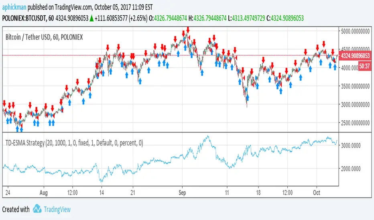Click the 14 date label on time axis
The image size is (374, 220).
(x=102, y=192)
